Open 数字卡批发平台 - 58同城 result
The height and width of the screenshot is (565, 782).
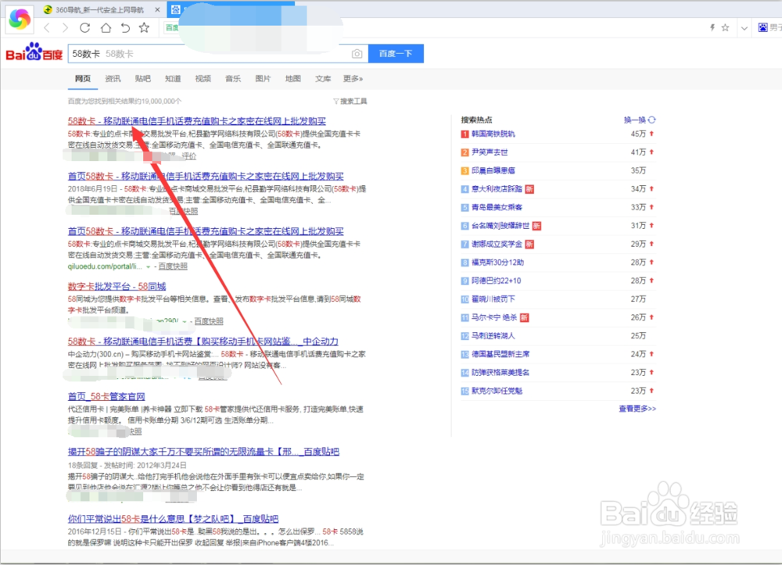coord(117,287)
